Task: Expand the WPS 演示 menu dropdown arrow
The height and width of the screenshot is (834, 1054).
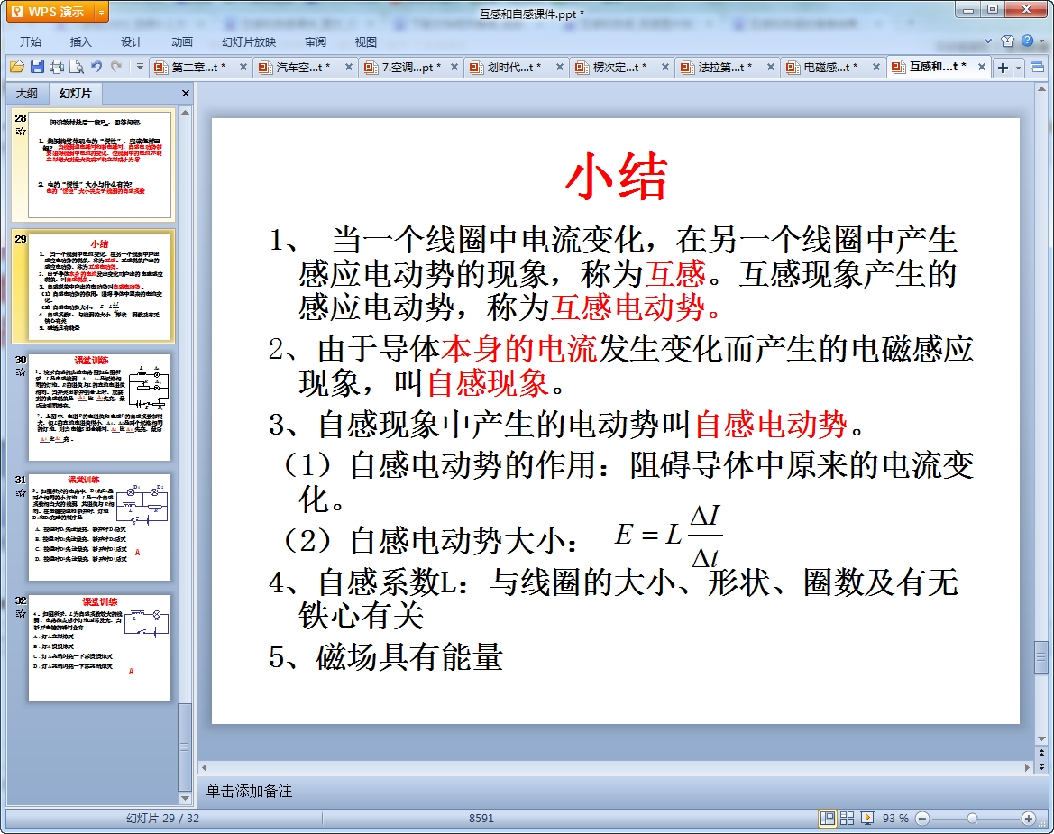Action: pyautogui.click(x=102, y=12)
